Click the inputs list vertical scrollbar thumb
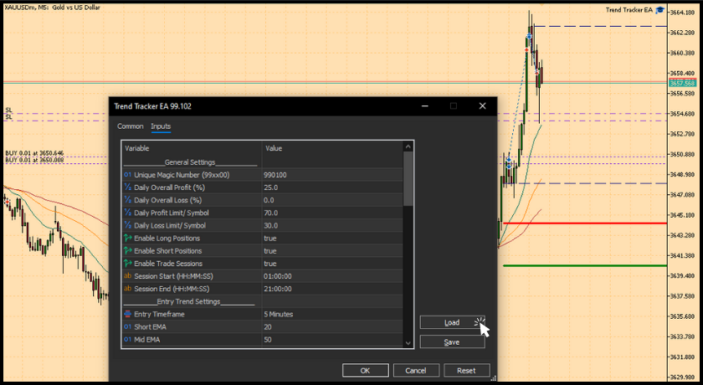The height and width of the screenshot is (385, 703). (x=408, y=178)
